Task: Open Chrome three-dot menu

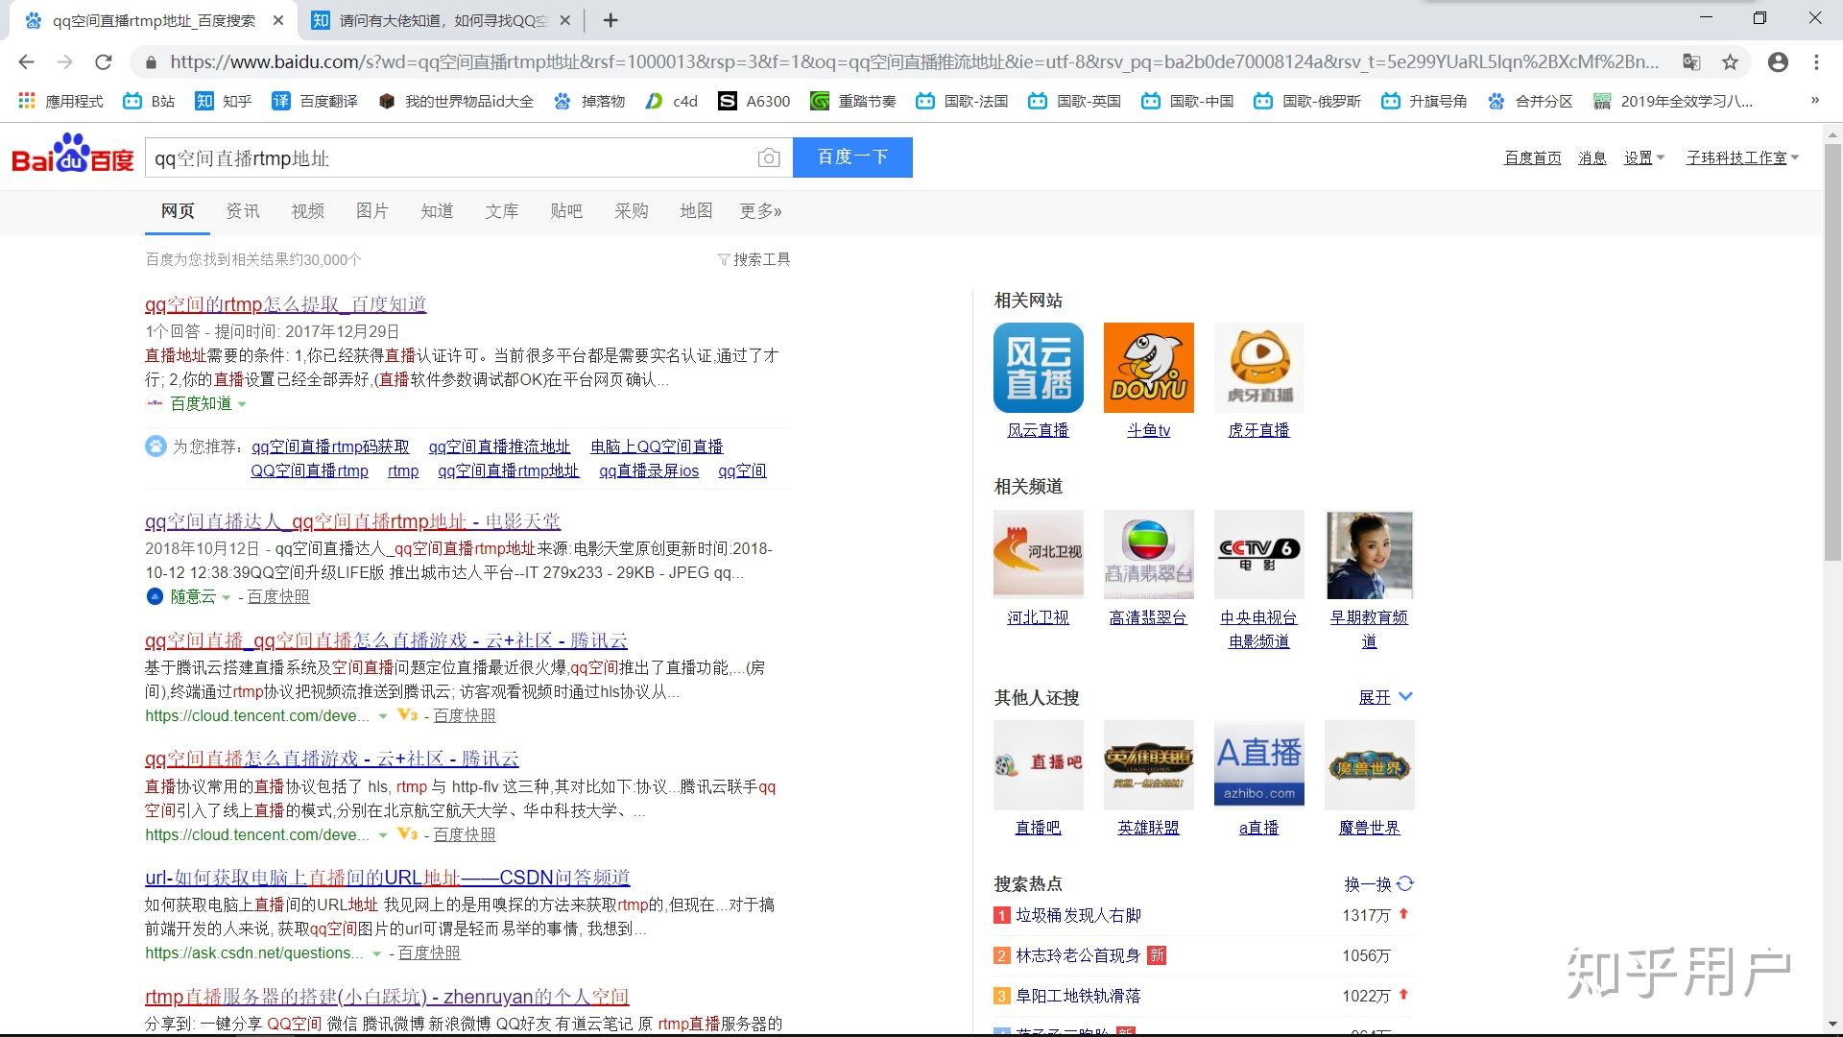Action: coord(1816,61)
